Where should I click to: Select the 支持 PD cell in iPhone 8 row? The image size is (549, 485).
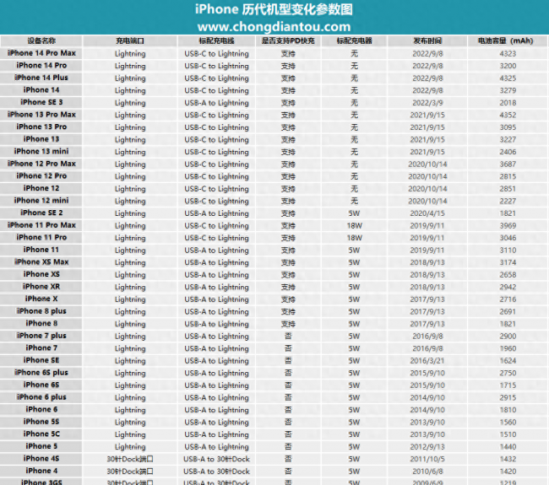pos(288,324)
